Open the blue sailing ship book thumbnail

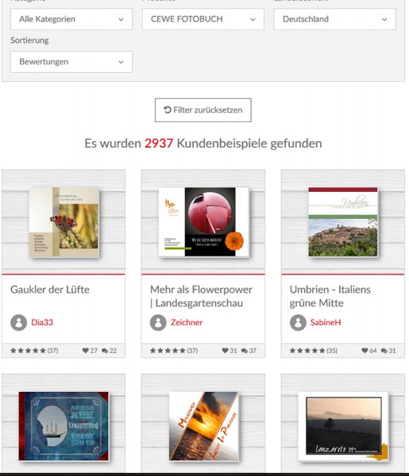[x=64, y=426]
